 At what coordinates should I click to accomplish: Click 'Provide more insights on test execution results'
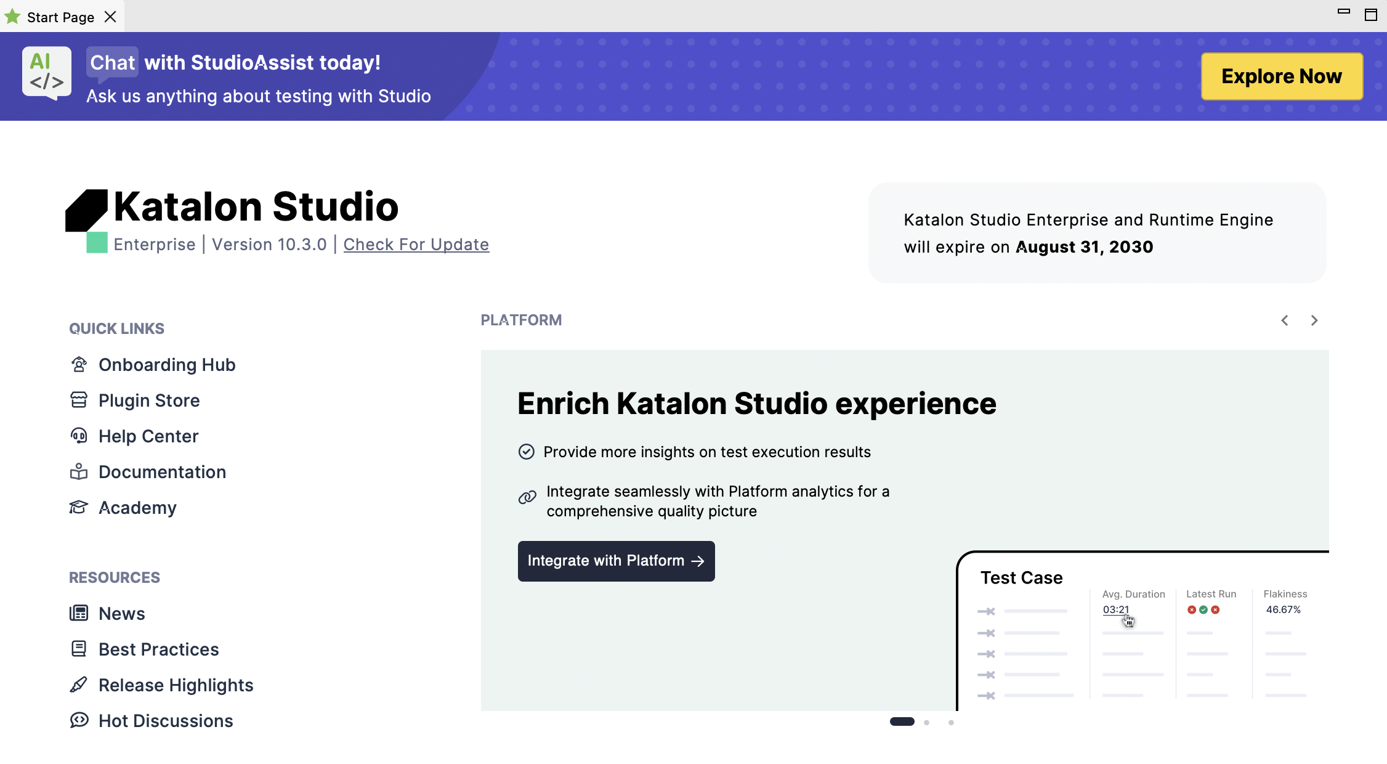707,452
